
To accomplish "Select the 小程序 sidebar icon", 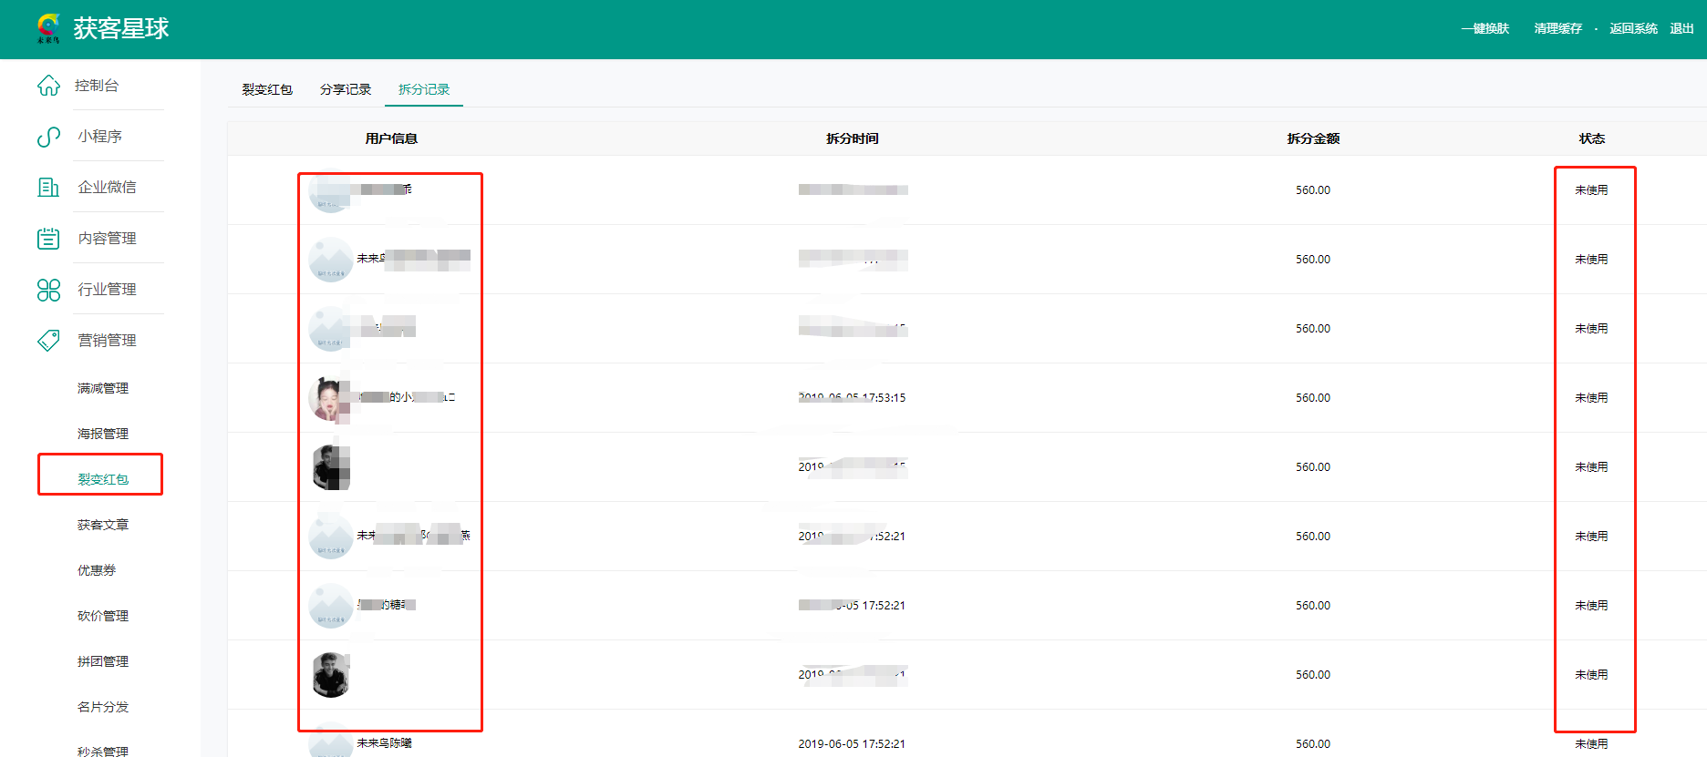I will (x=48, y=137).
